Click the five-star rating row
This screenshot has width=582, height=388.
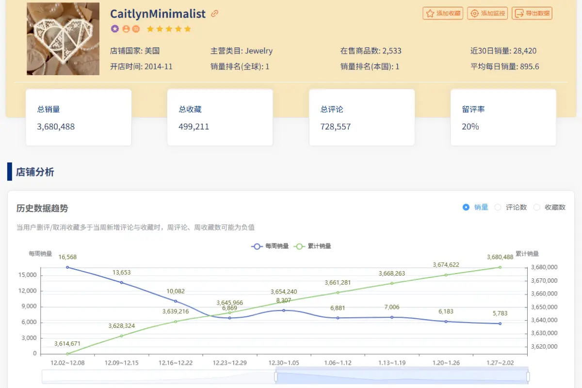coord(168,29)
